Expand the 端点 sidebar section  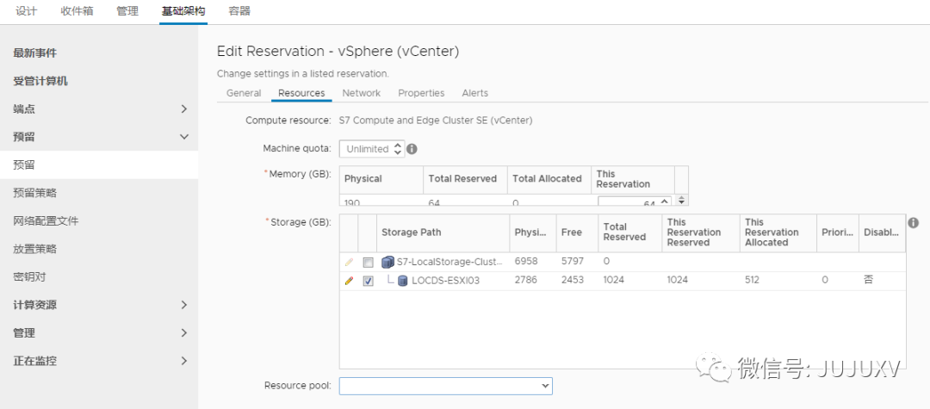183,108
